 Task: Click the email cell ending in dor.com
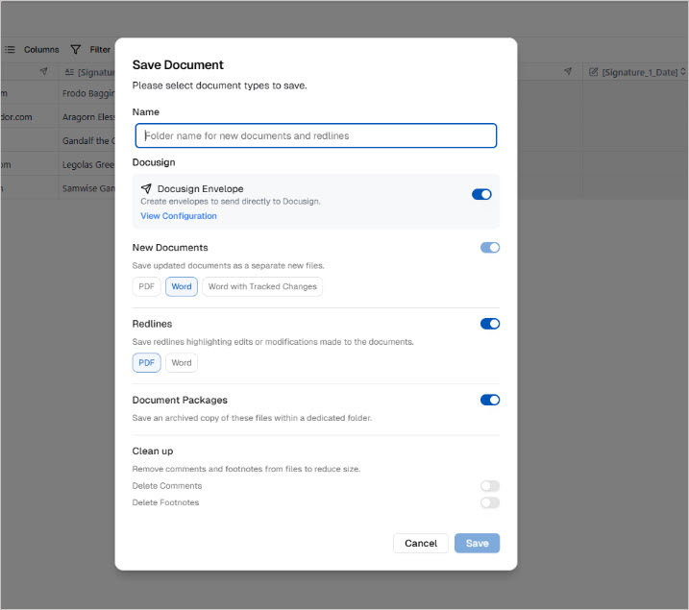pos(29,117)
